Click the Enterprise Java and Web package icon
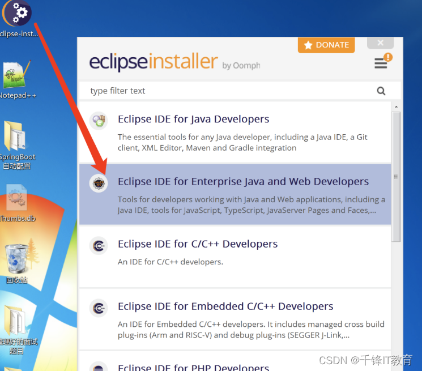422x371 pixels. 99,183
